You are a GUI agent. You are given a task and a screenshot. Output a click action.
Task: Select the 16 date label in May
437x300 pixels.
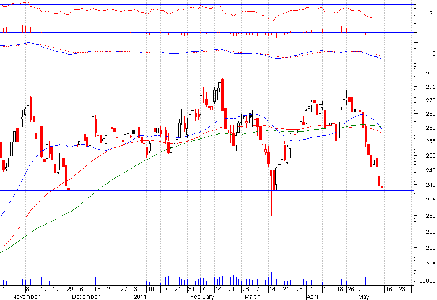pyautogui.click(x=388, y=289)
